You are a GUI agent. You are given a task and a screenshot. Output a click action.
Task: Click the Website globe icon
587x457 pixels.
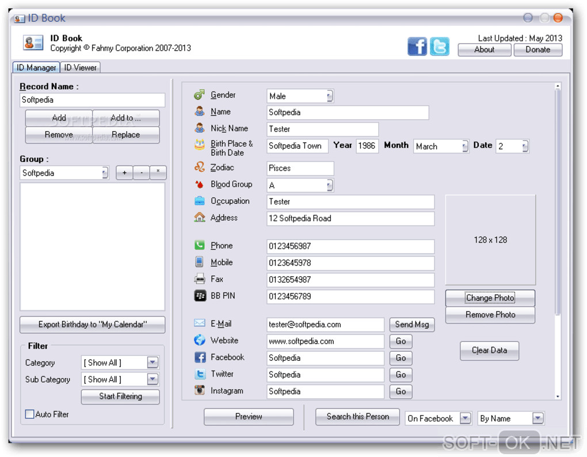[200, 340]
